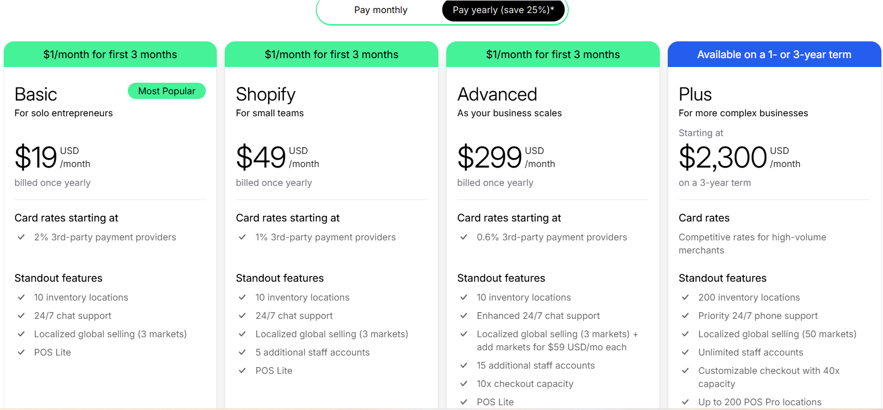Select the Advanced plan heading

(x=497, y=94)
